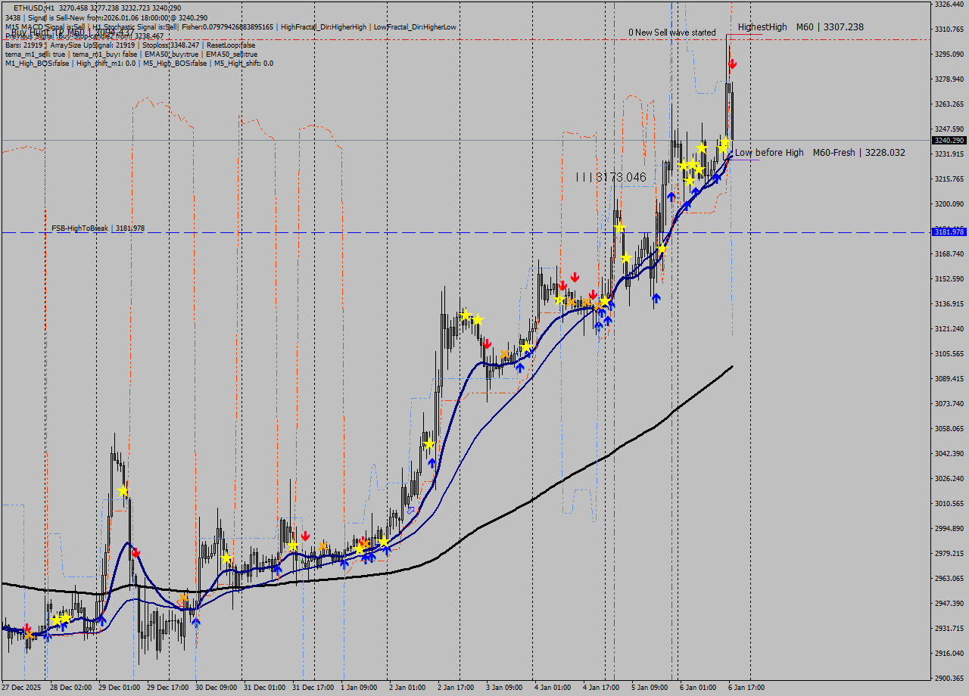Screen dimensions: 969x696
Task: Click the red sell arrow below HighestHigh
Action: pyautogui.click(x=732, y=65)
